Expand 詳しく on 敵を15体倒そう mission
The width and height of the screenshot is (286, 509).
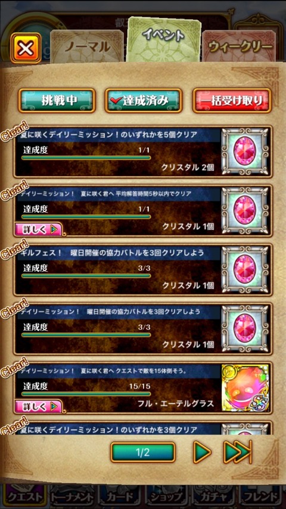coord(38,406)
